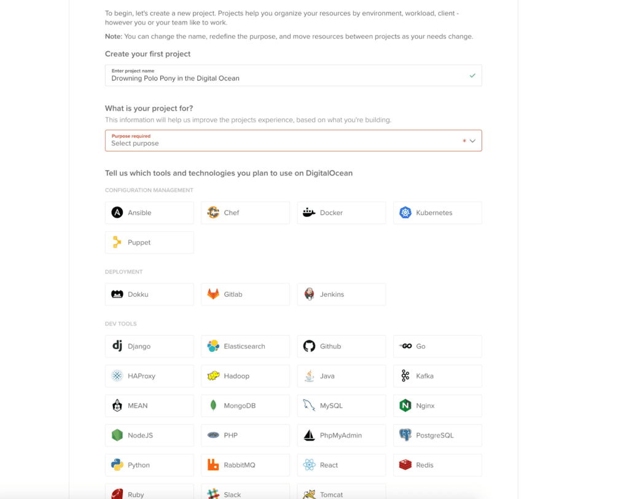Screen dimensions: 629x499
Task: Click the purpose dropdown chevron arrow
Action: (x=472, y=141)
